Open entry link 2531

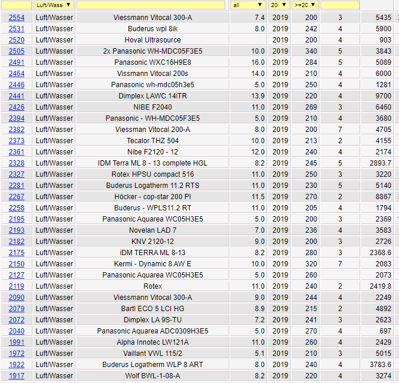[17, 29]
